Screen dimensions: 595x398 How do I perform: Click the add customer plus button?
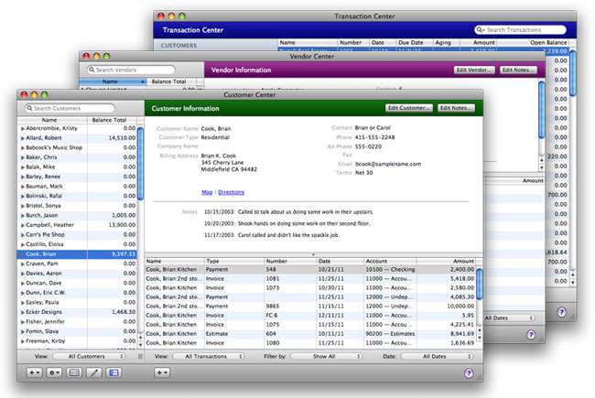pos(33,372)
